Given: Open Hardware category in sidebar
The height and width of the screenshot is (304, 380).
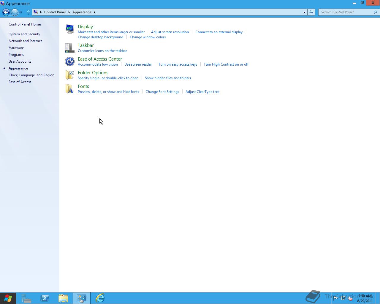Looking at the screenshot, I should pos(16,48).
